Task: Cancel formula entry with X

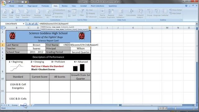Action: coord(30,24)
